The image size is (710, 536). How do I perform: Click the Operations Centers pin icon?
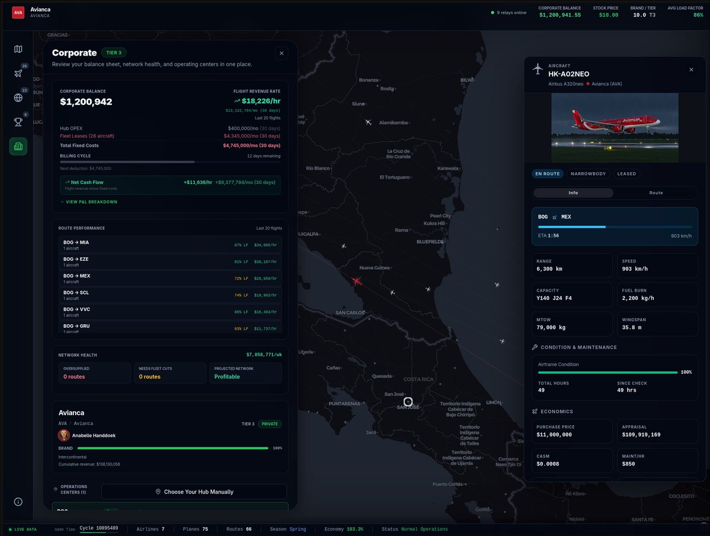(56, 489)
